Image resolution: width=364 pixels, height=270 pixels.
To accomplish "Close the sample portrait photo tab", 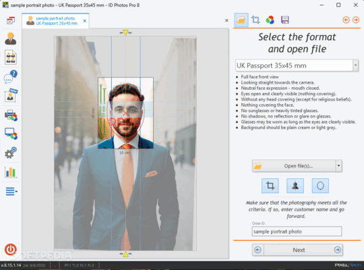I will pyautogui.click(x=85, y=21).
